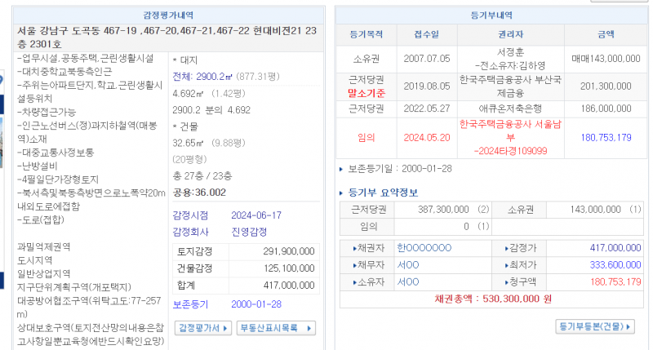Viewport: 653px width, 350px height.
Task: Open the 감정평가서 button
Action: pos(204,327)
